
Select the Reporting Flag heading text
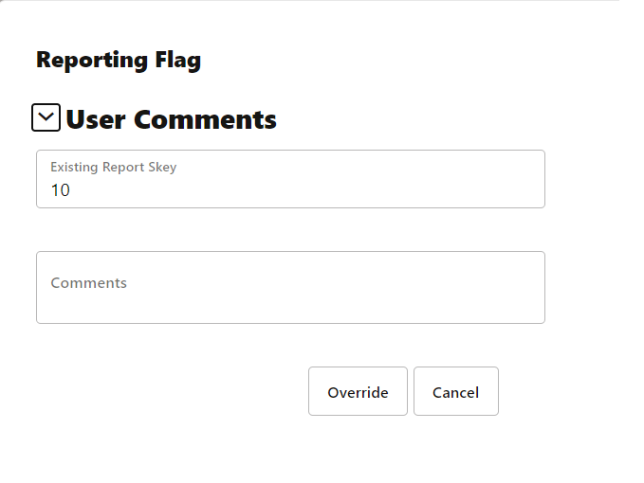119,61
